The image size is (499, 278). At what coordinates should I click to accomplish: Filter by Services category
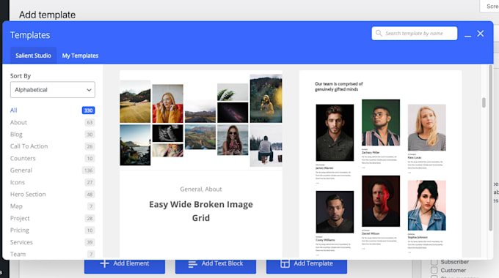point(21,242)
